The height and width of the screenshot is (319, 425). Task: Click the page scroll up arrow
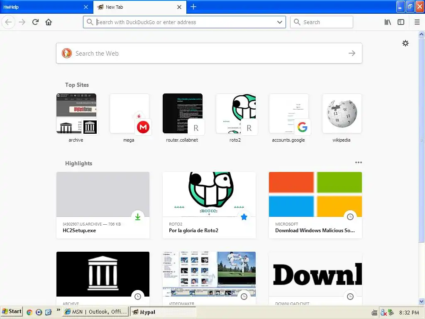pyautogui.click(x=422, y=34)
